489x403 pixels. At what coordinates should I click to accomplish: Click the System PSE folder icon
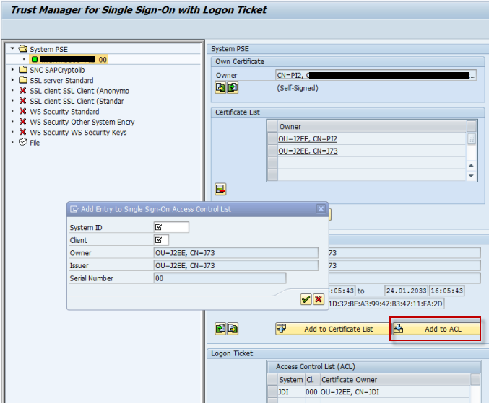pyautogui.click(x=23, y=48)
